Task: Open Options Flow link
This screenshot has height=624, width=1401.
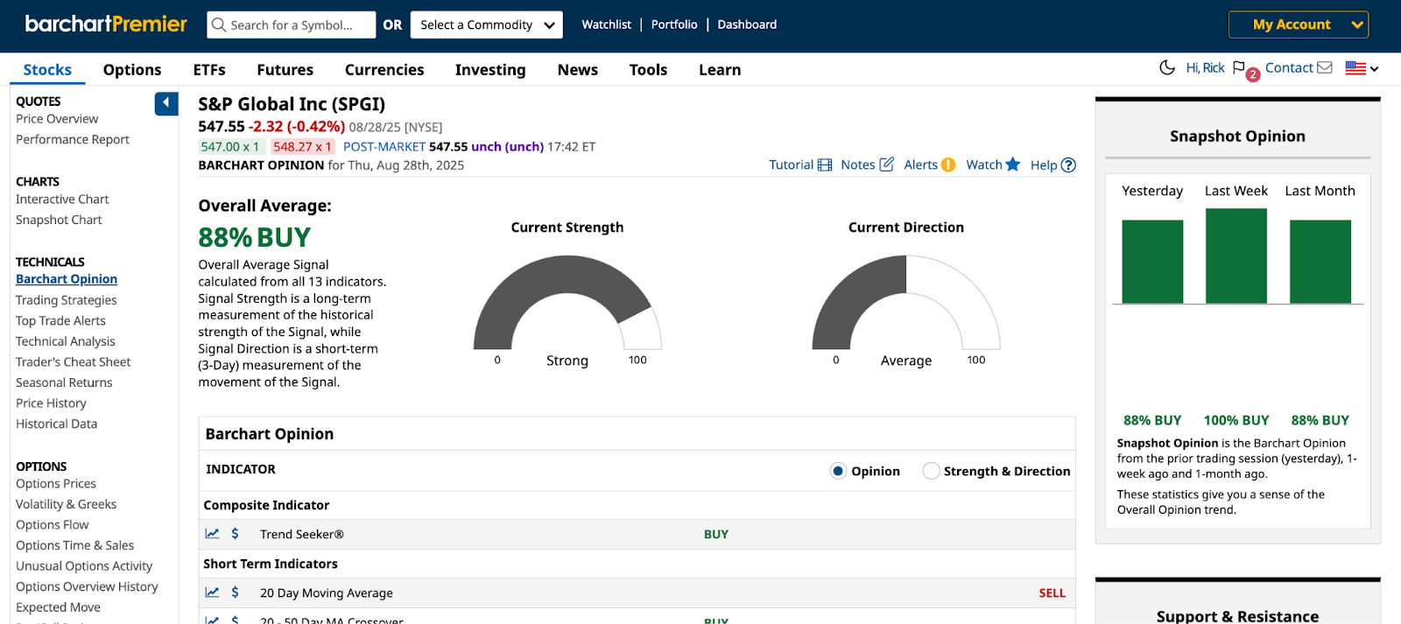Action: [x=53, y=524]
